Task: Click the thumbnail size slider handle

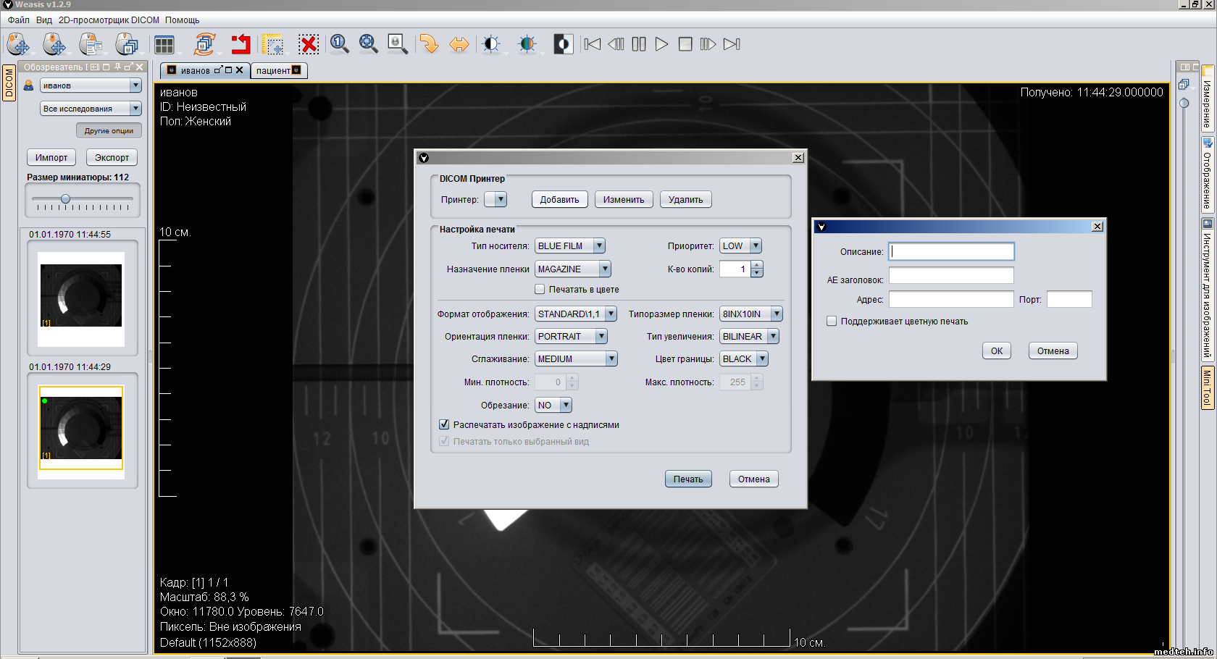Action: (65, 199)
